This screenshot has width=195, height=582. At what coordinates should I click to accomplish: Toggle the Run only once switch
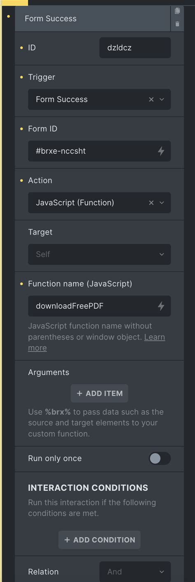[x=160, y=459]
